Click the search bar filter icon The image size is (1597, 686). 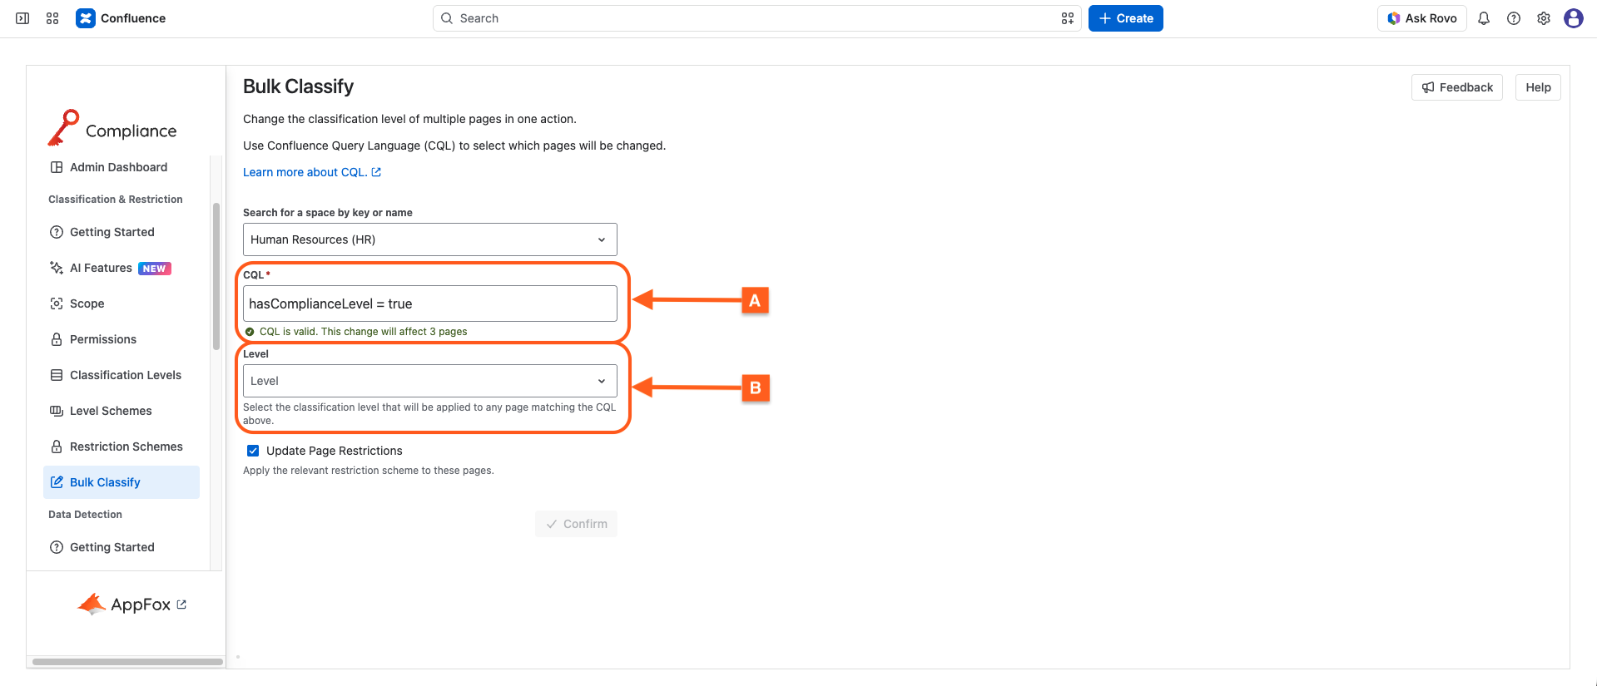pyautogui.click(x=1068, y=18)
